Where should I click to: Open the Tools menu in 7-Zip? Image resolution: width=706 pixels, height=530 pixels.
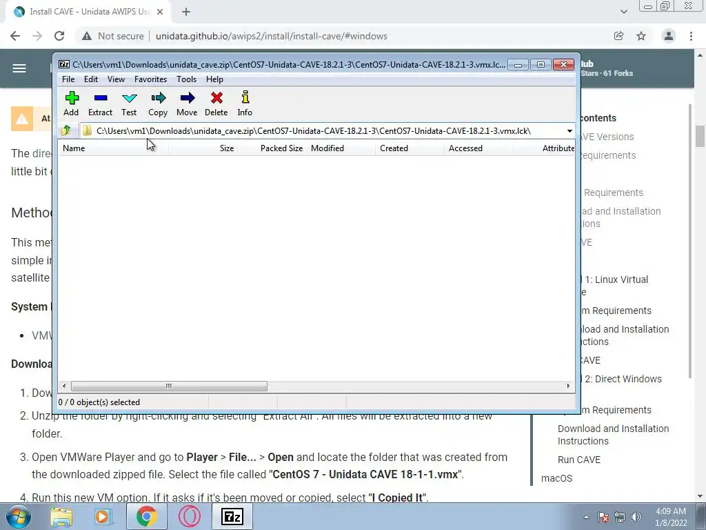[186, 79]
